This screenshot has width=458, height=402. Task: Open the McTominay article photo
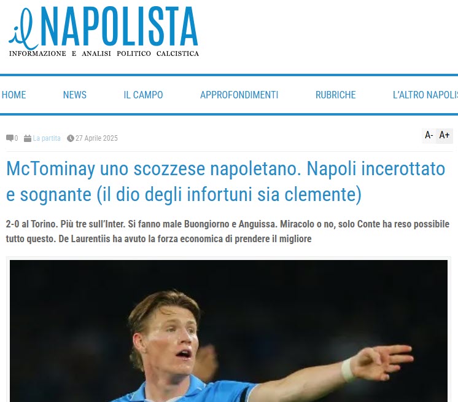[229, 331]
